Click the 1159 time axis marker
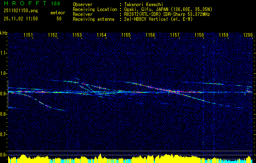This screenshot has width=256, height=163. coord(223,35)
